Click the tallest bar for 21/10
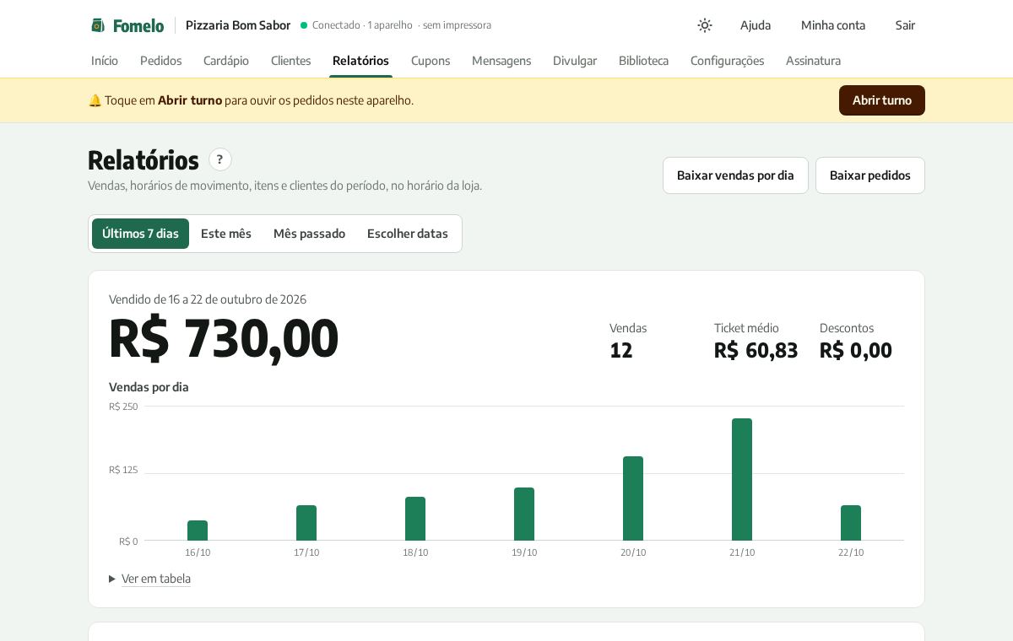The image size is (1013, 641). [742, 479]
